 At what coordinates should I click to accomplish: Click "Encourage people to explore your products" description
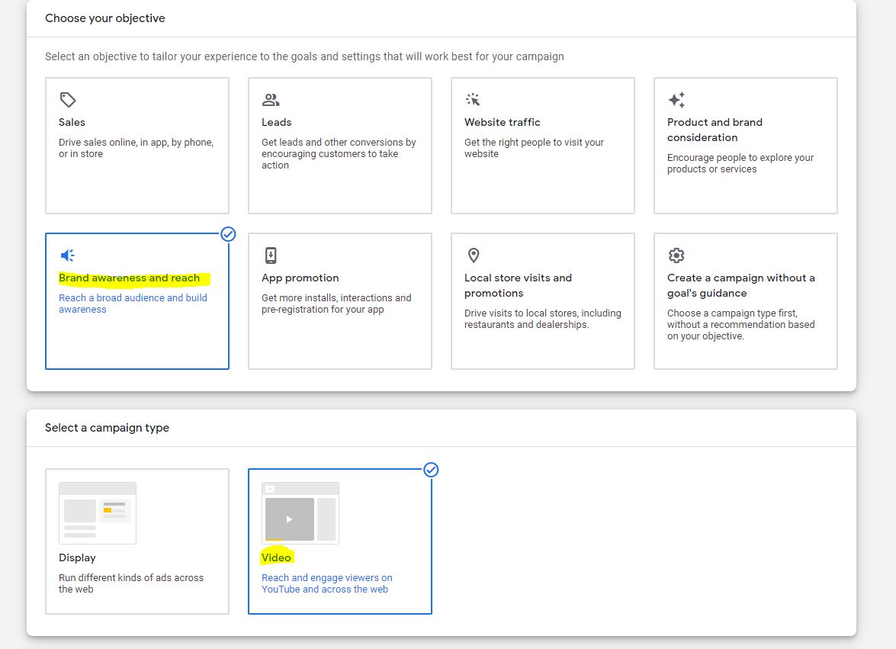740,163
